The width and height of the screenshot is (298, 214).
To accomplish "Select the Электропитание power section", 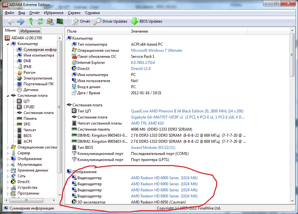I will point(38,78).
